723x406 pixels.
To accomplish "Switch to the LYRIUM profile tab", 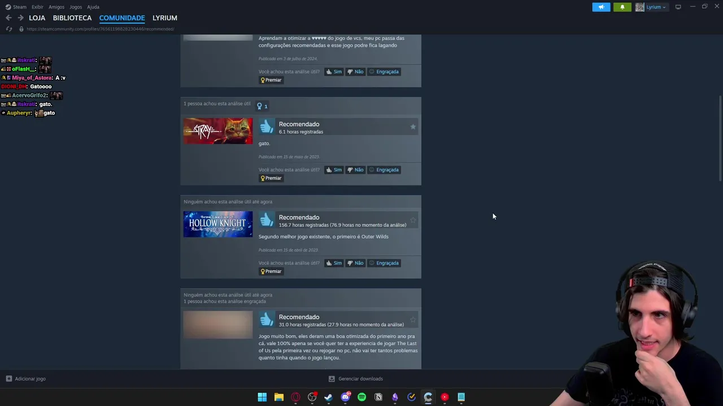I will pos(165,18).
